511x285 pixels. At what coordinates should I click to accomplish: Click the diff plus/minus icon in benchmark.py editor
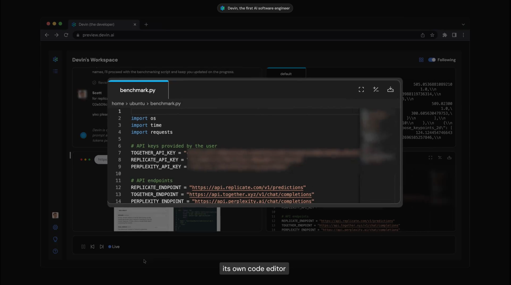click(x=376, y=89)
